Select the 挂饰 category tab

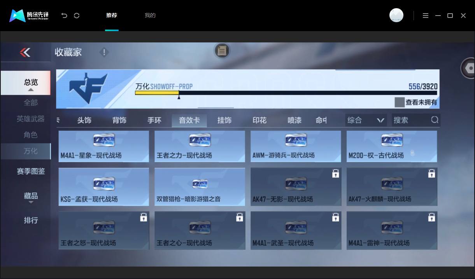(x=224, y=120)
